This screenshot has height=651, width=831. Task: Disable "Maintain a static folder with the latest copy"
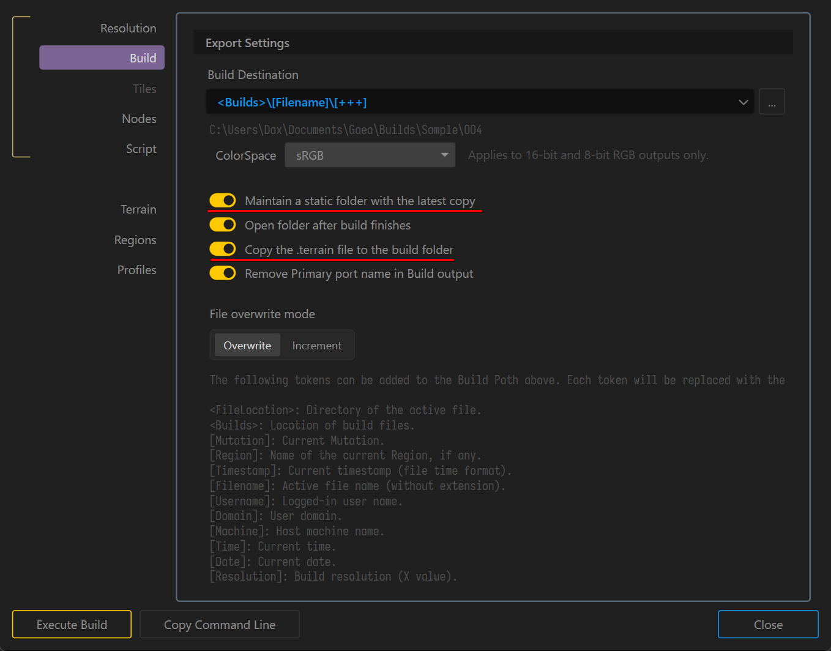click(223, 200)
